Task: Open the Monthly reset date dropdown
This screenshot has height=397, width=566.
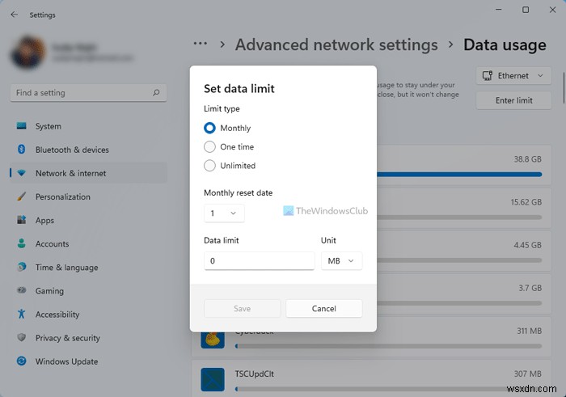Action: point(224,213)
